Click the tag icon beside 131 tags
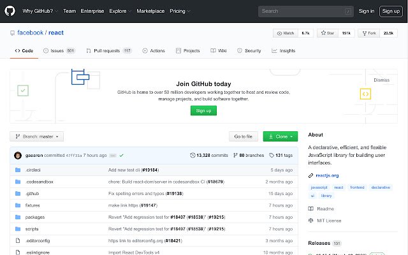This screenshot has height=255, width=408. point(272,156)
